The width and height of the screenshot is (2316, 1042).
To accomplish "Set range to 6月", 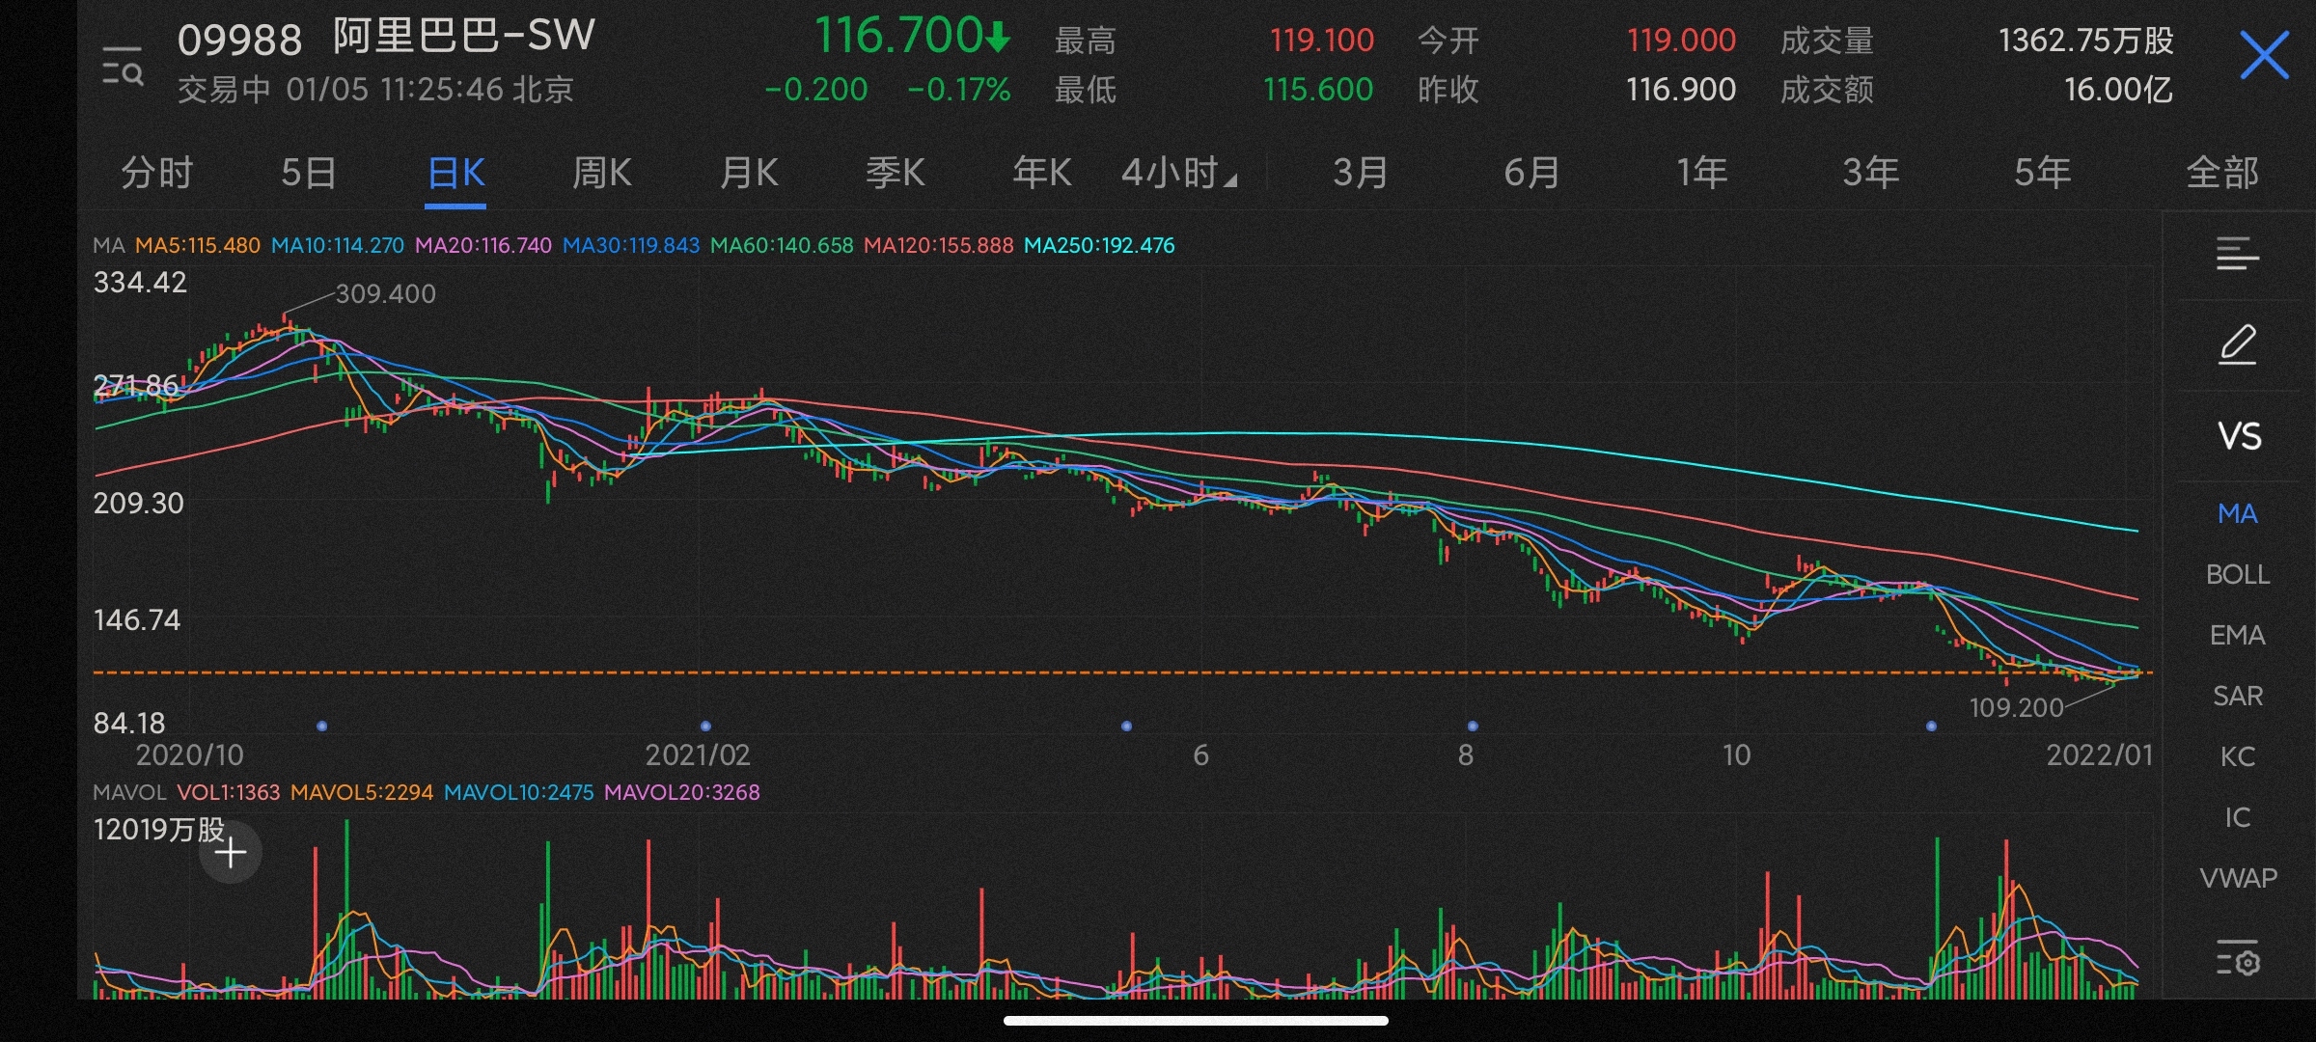I will [x=1531, y=174].
